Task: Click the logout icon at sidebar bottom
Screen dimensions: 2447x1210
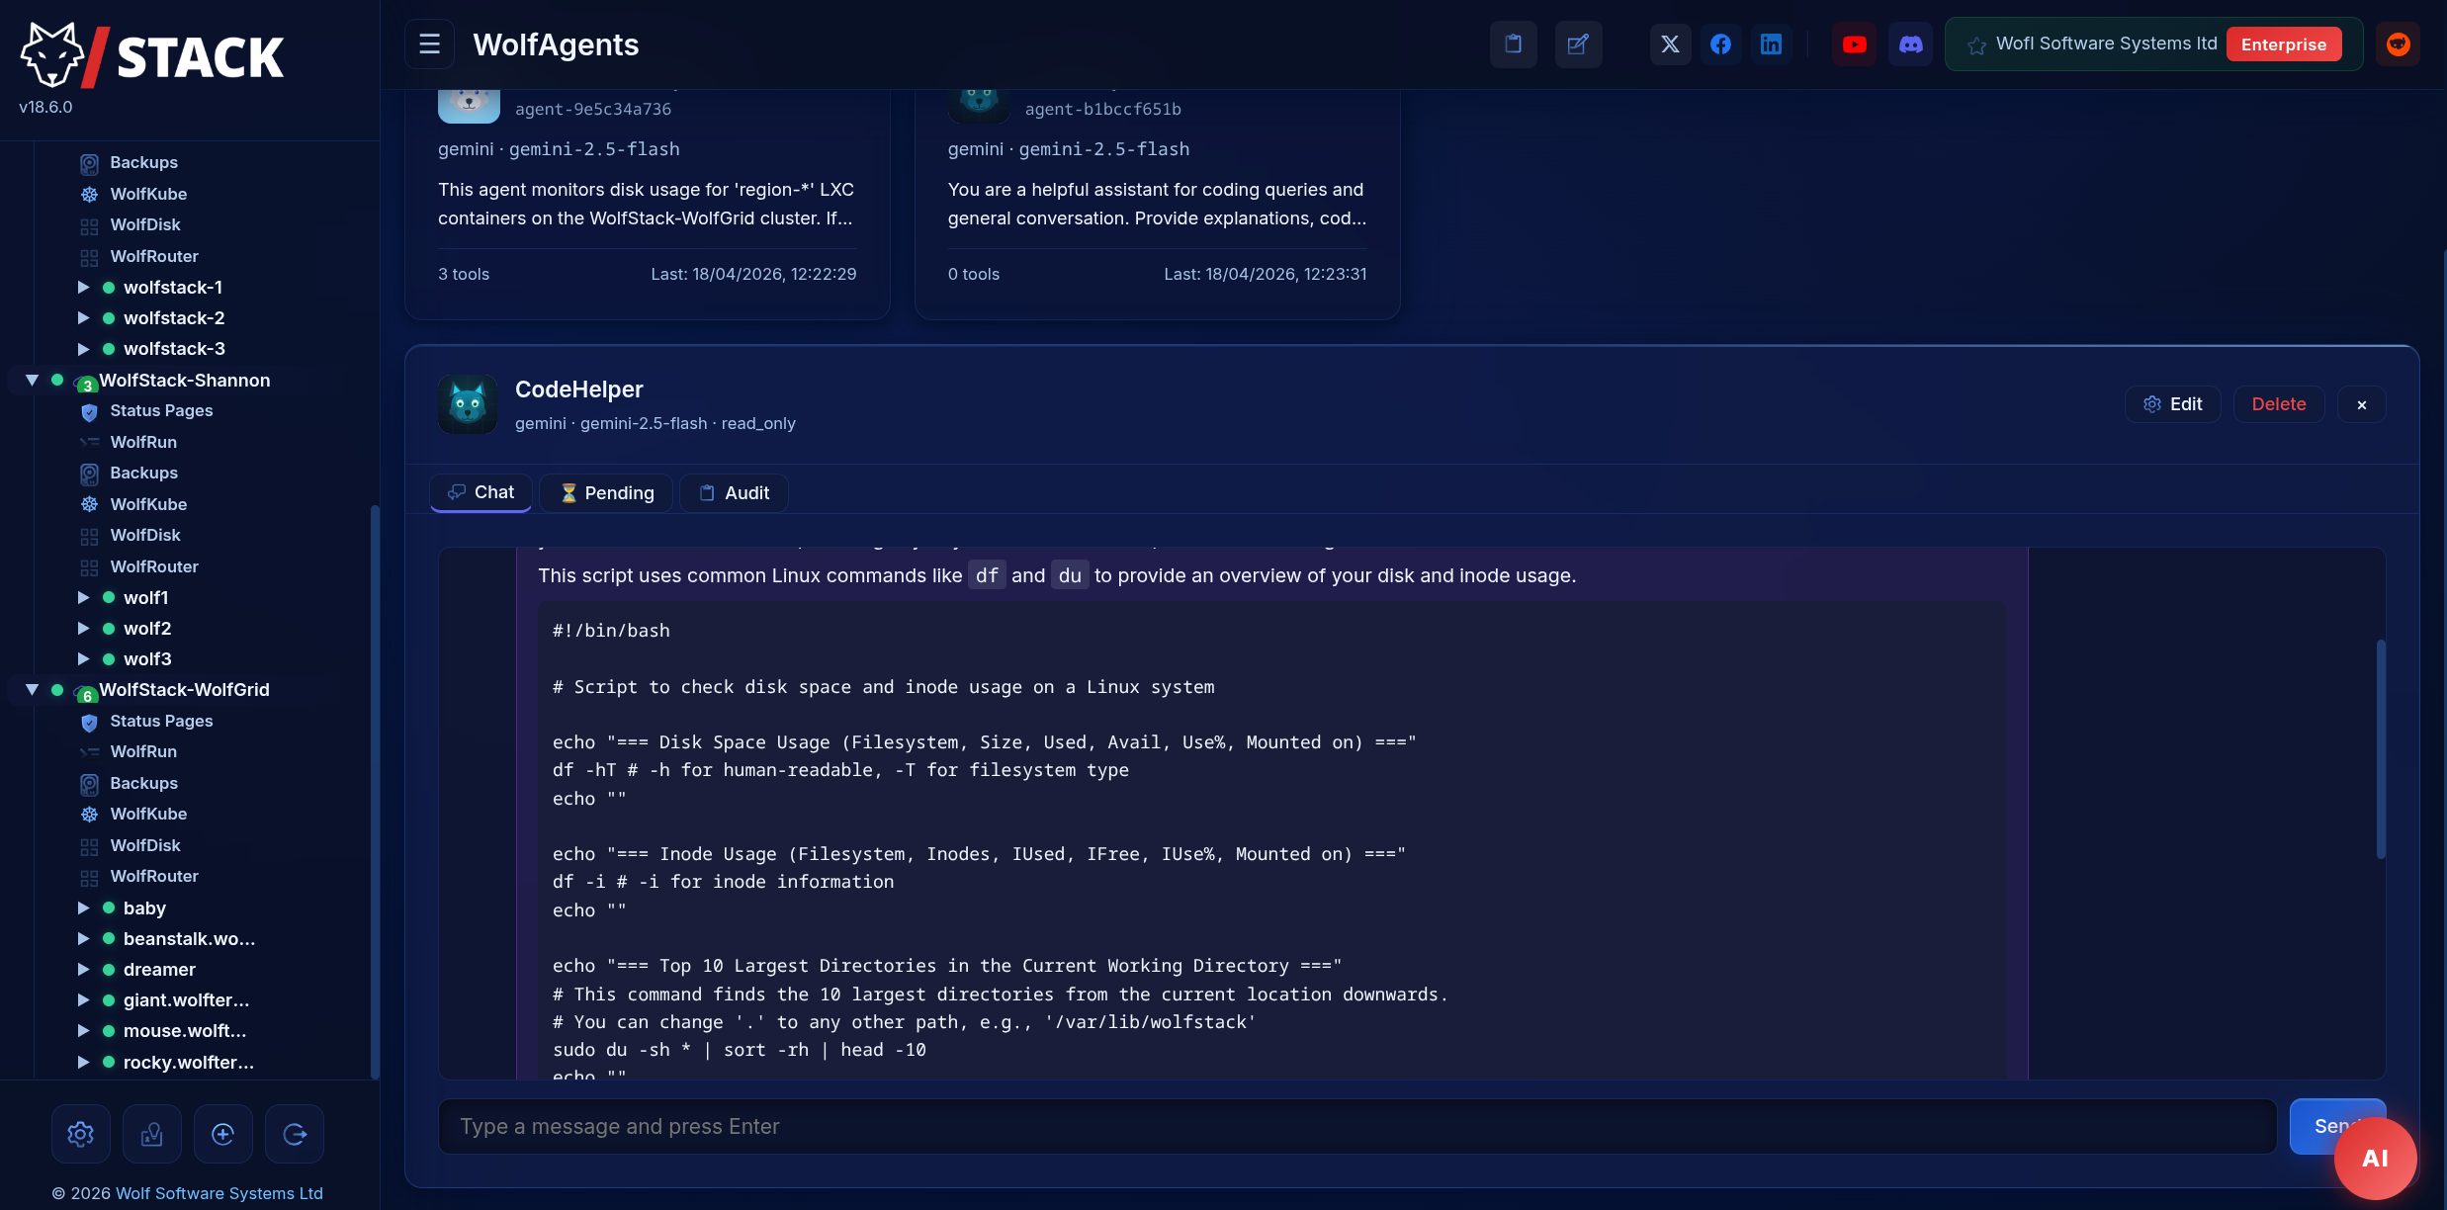Action: pyautogui.click(x=295, y=1134)
